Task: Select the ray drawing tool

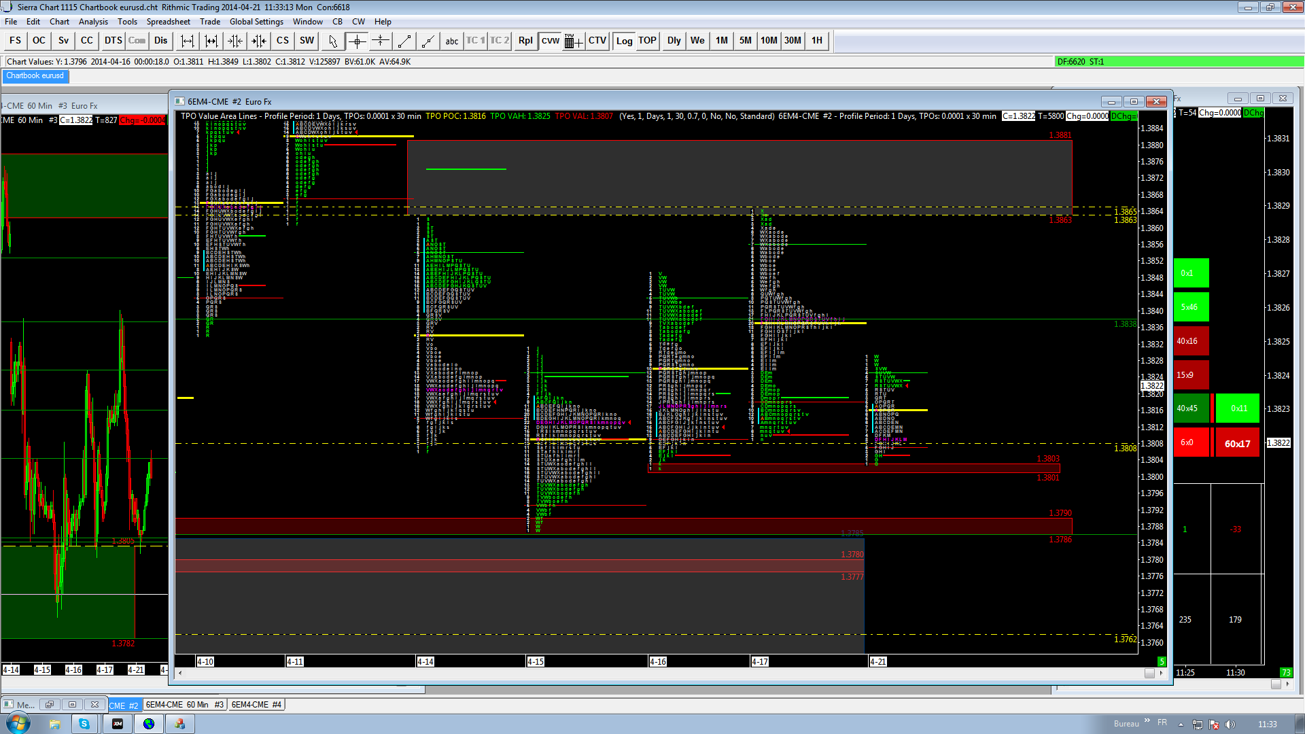Action: coord(428,41)
